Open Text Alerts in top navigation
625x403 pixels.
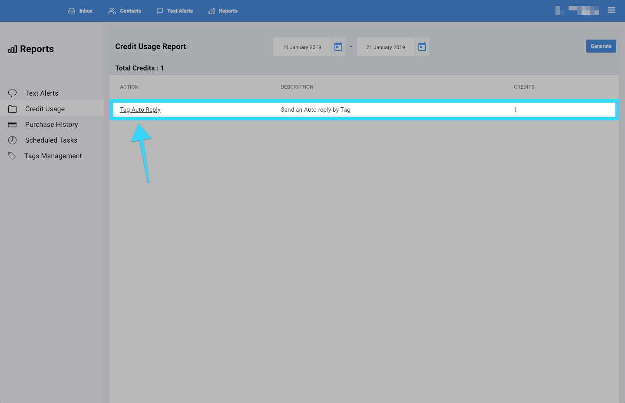pos(175,11)
